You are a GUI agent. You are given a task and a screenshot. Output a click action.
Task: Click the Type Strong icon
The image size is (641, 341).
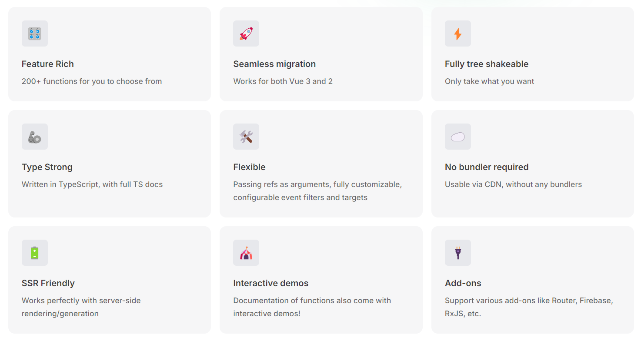click(x=35, y=137)
